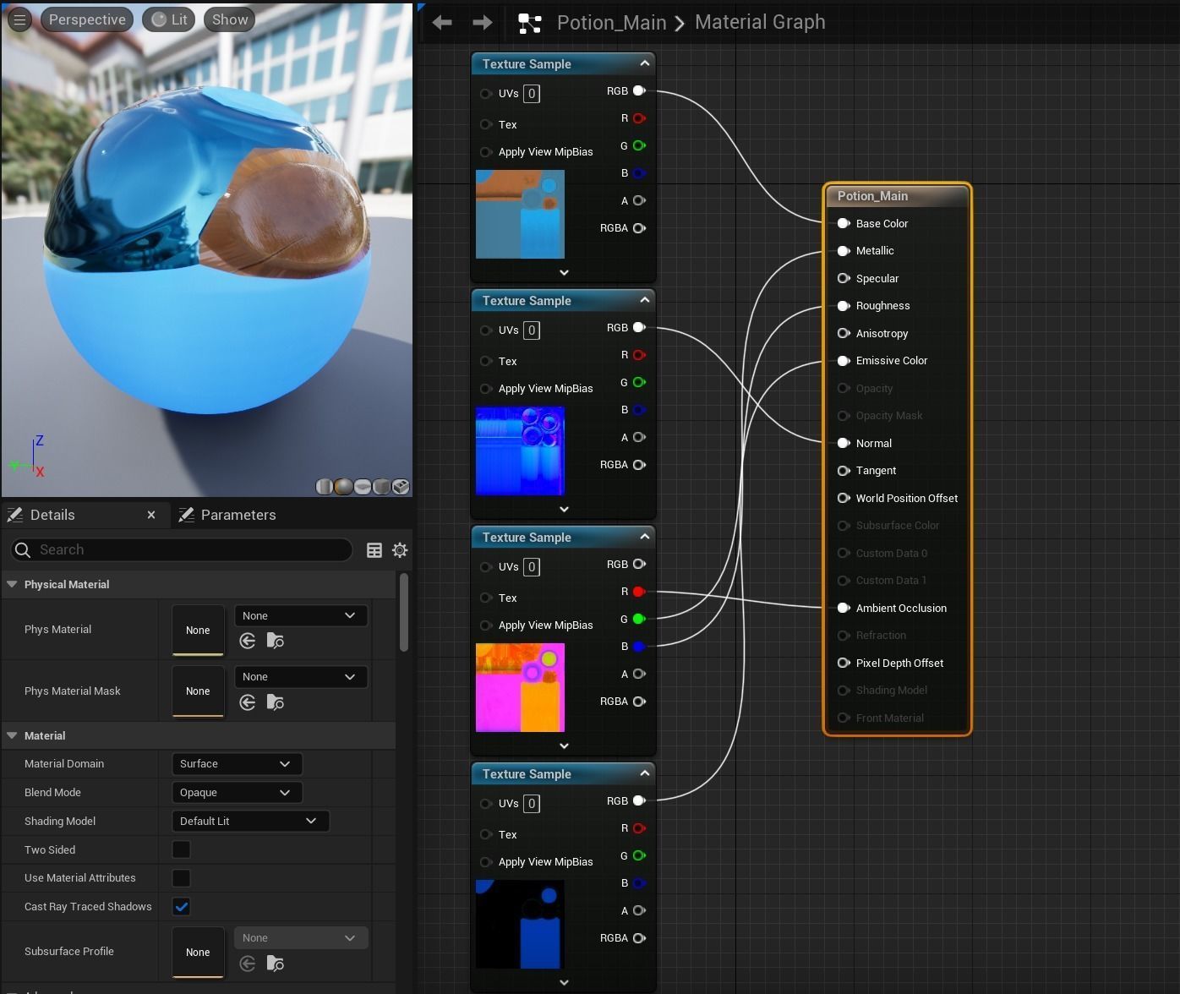Click the property matrix table view icon
1180x994 pixels.
(x=374, y=550)
